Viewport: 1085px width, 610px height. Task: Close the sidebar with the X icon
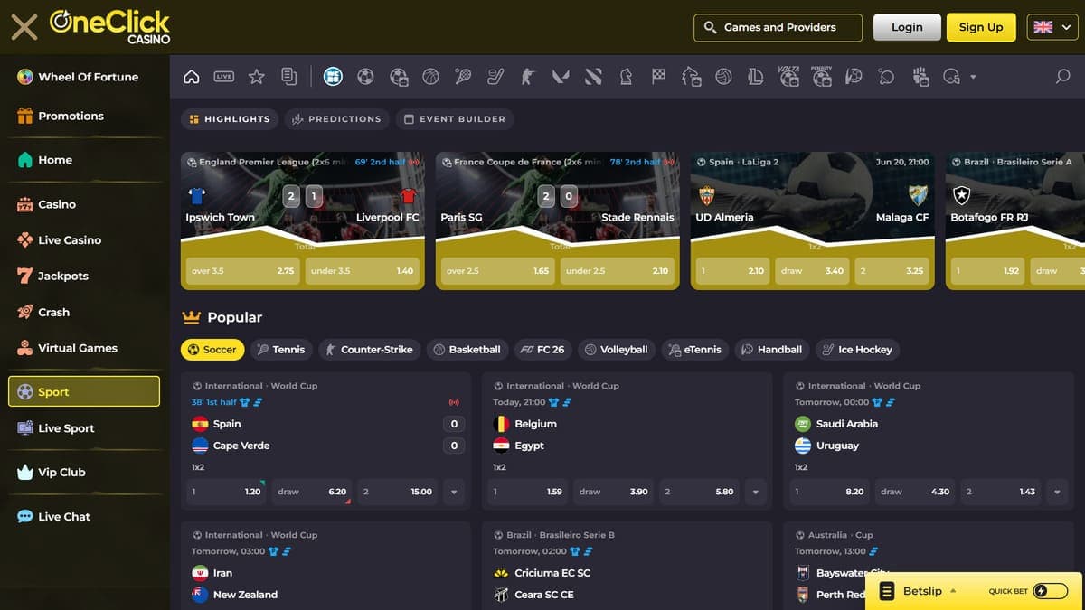[x=24, y=27]
